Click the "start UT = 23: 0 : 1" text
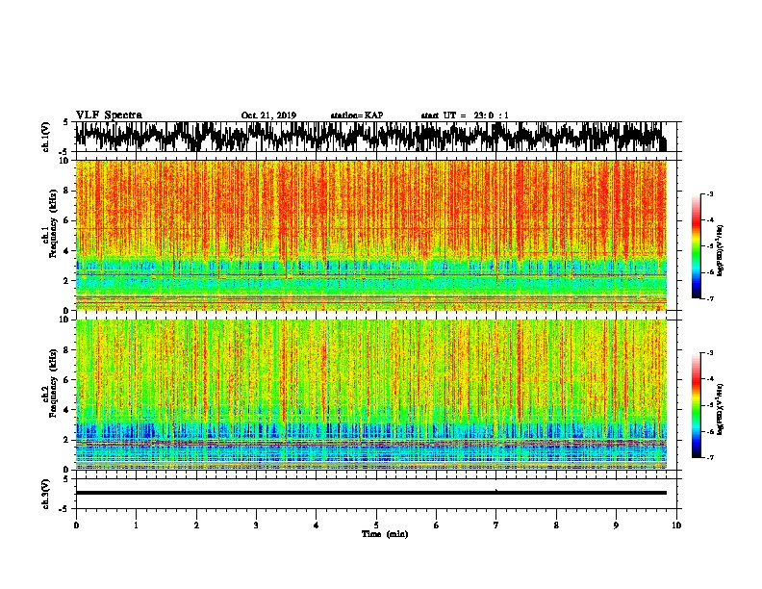762x589 pixels. [465, 115]
